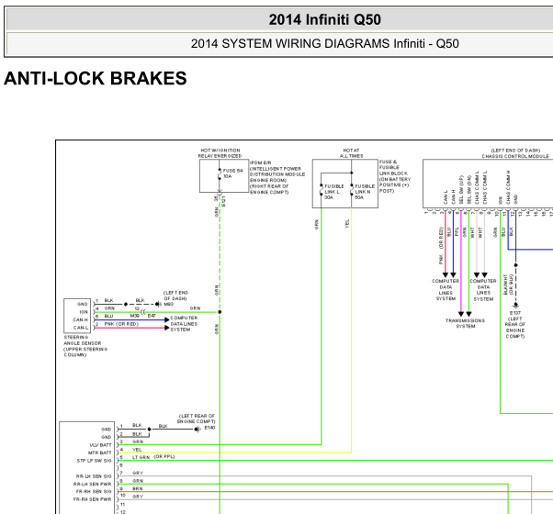Click the 'ANTI-LOCK BRAKES' heading

point(96,78)
